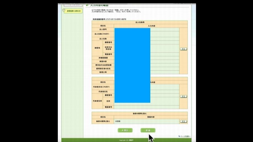
Task: Click the green icon beside 入力内容の確認 heading
Action: [87, 5]
